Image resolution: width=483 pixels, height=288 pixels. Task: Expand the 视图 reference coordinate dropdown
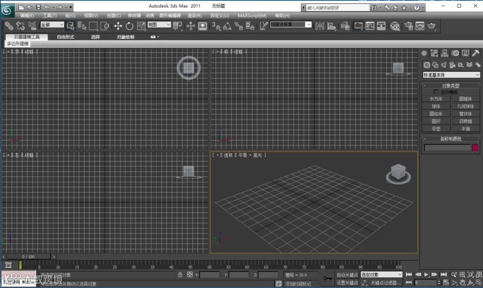159,25
